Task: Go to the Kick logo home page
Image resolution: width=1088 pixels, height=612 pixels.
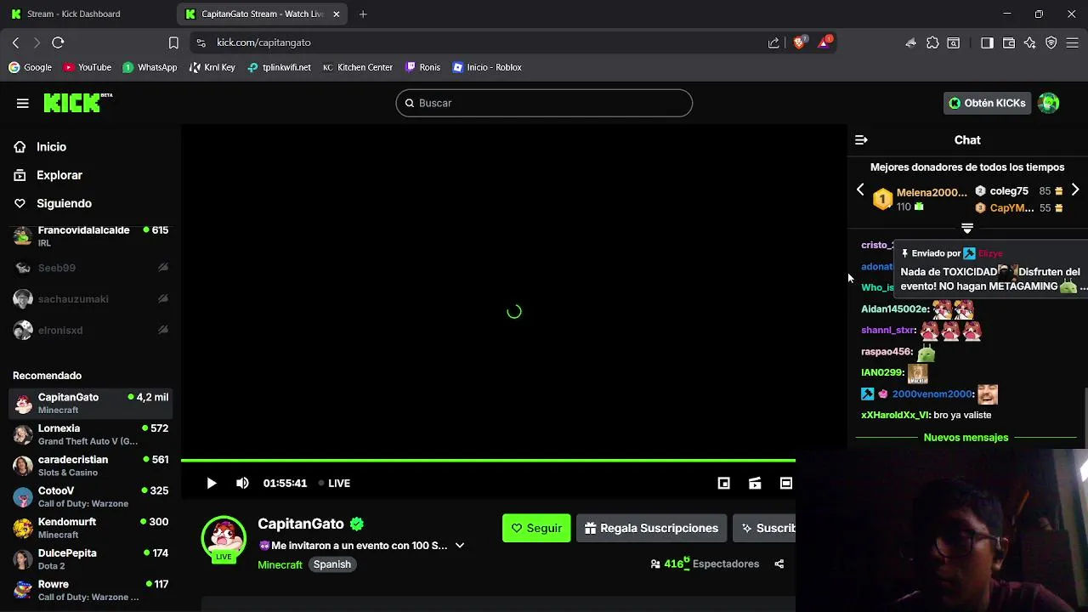Action: coord(77,103)
